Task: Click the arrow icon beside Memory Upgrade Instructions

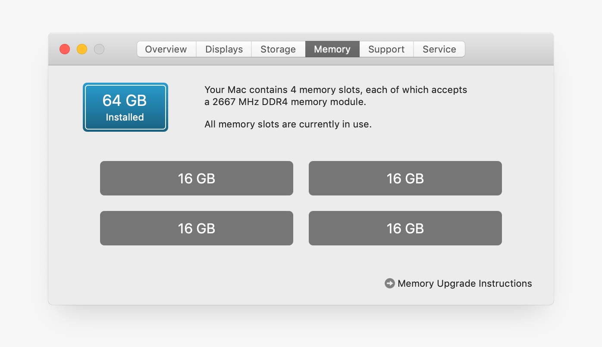Action: (x=389, y=283)
